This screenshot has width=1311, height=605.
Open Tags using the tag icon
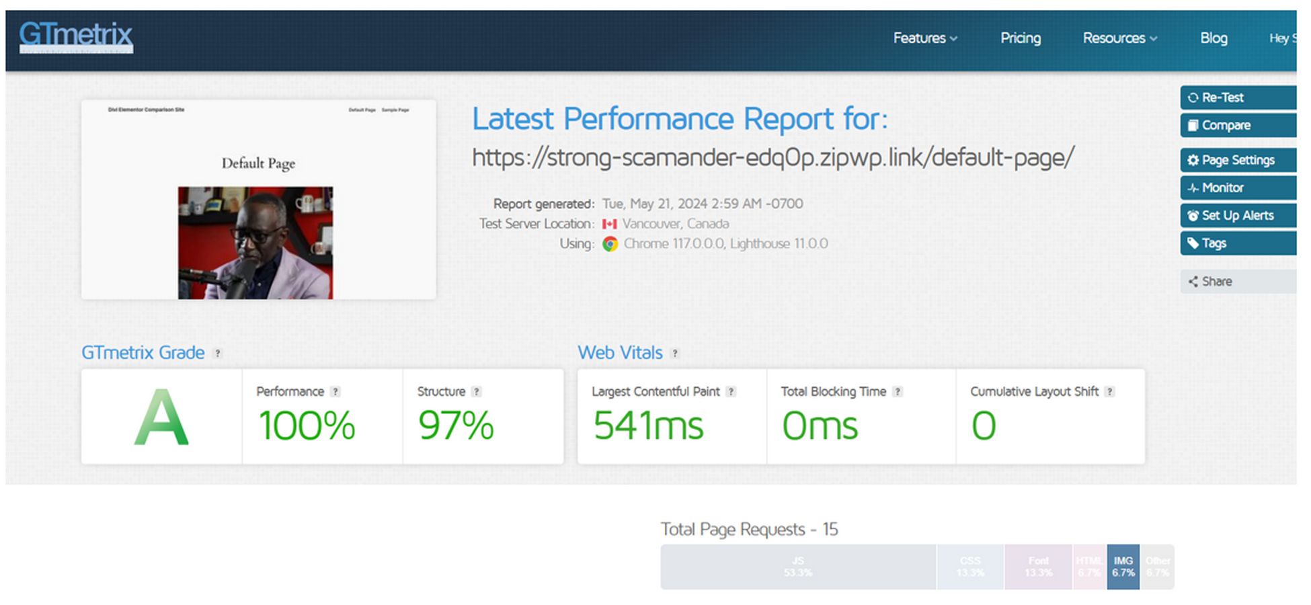1195,243
